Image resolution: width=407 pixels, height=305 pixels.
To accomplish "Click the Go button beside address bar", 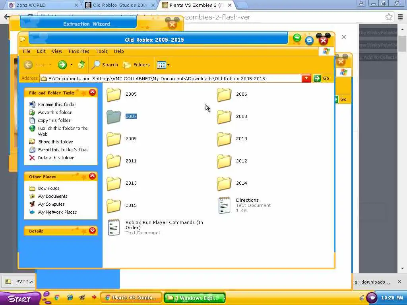I will point(321,78).
